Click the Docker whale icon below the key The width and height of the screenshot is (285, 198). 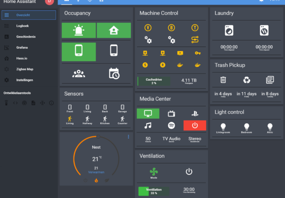click(x=198, y=65)
